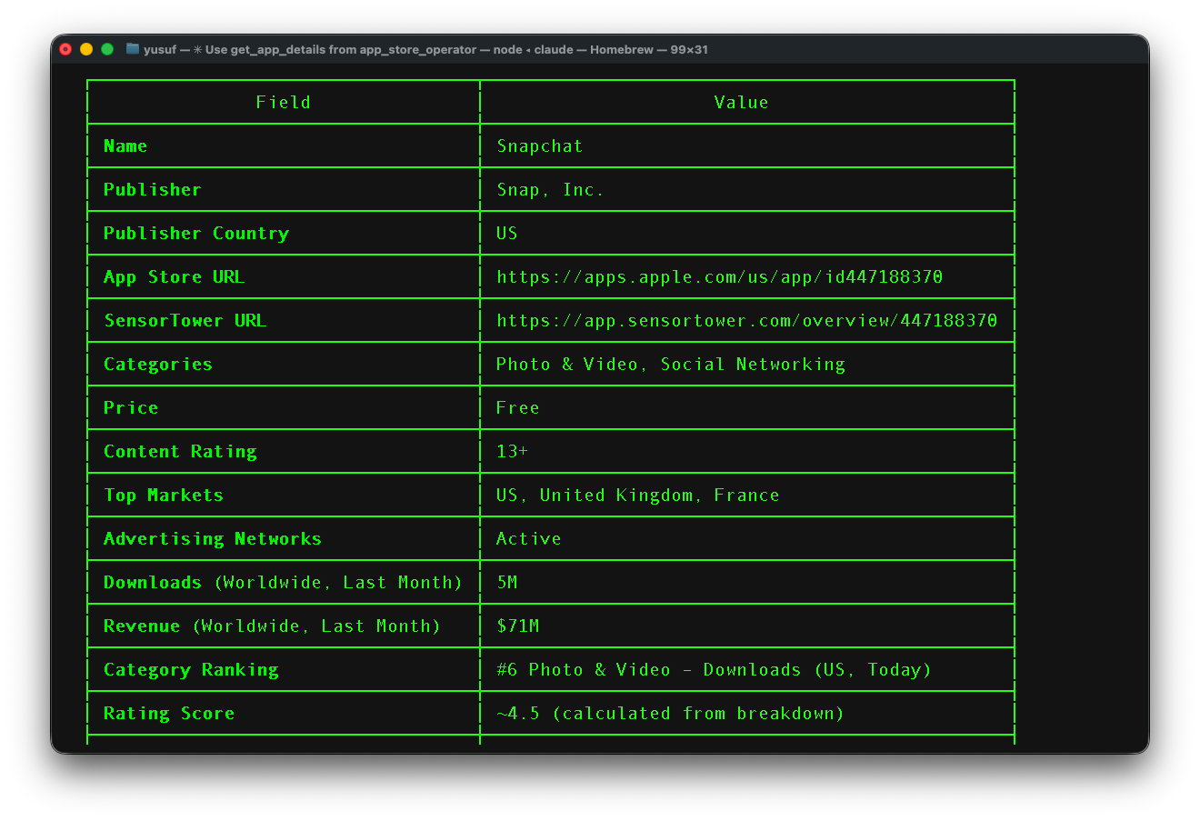This screenshot has width=1200, height=821.
Task: Select the 'Categories' field label
Action: tap(158, 365)
